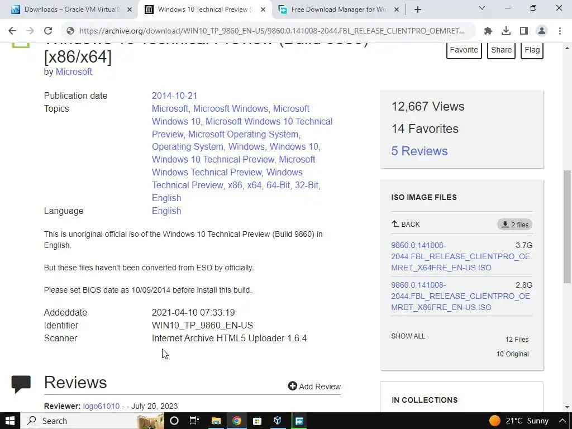Click the ISO IMAGE FILES heading
The image size is (572, 429).
pos(424,197)
